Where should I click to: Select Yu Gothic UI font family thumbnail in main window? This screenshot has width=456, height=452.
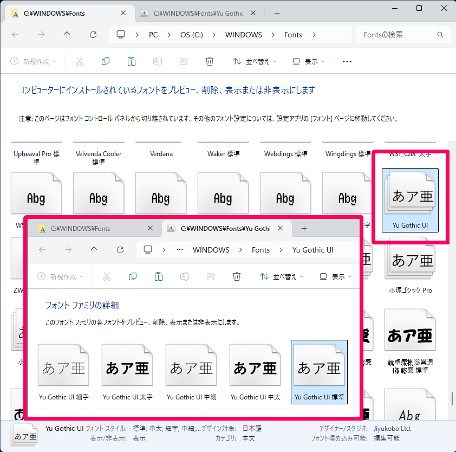pos(410,200)
